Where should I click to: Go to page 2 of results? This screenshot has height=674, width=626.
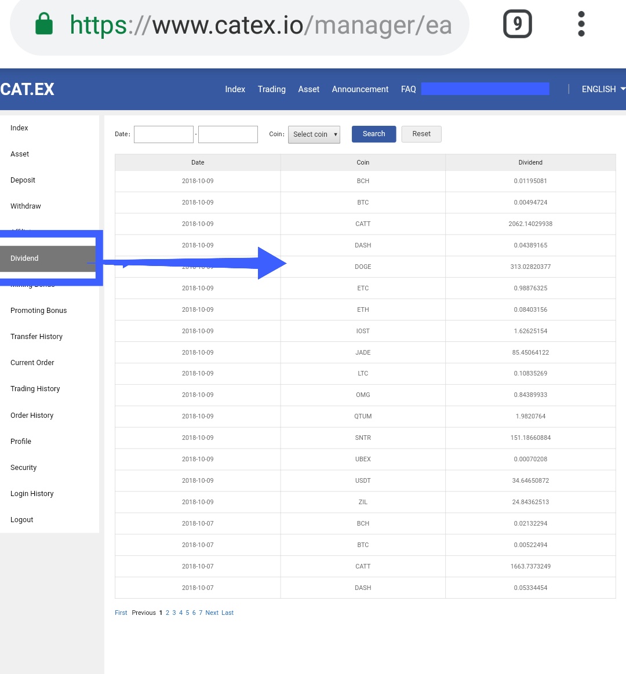click(x=168, y=613)
